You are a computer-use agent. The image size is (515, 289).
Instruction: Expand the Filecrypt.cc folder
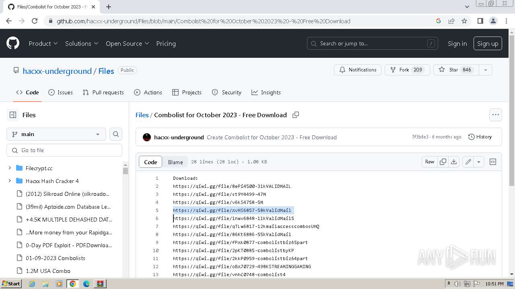coord(10,168)
